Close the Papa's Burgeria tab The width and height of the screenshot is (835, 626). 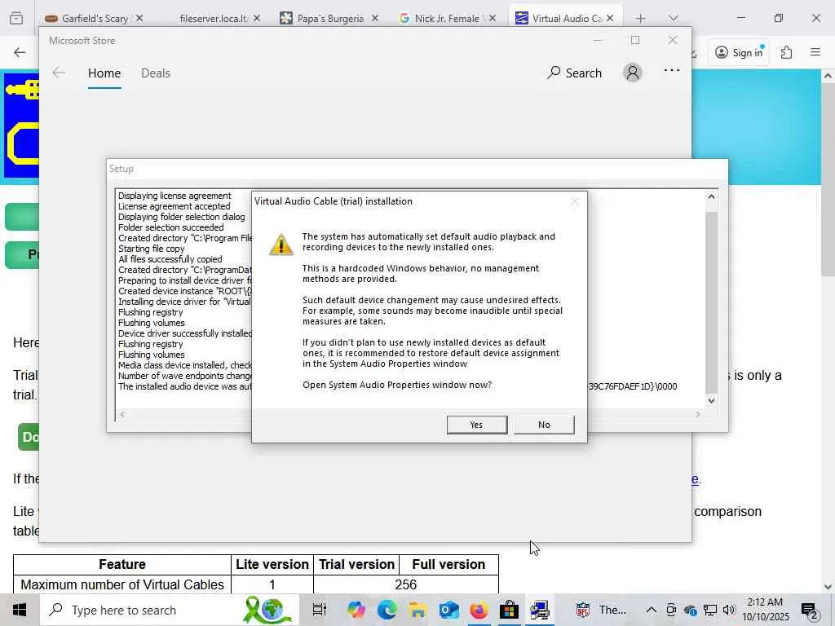pos(375,18)
